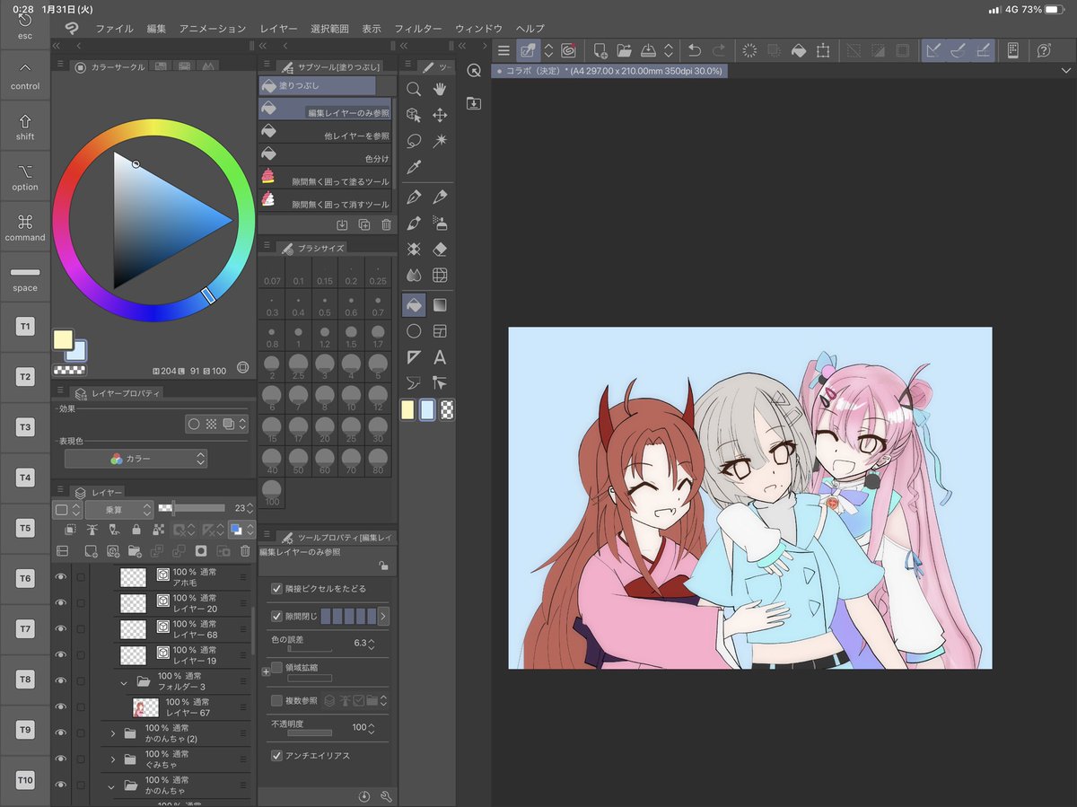Collapse the かのんちゃ folder
The image size is (1077, 807).
tap(113, 785)
